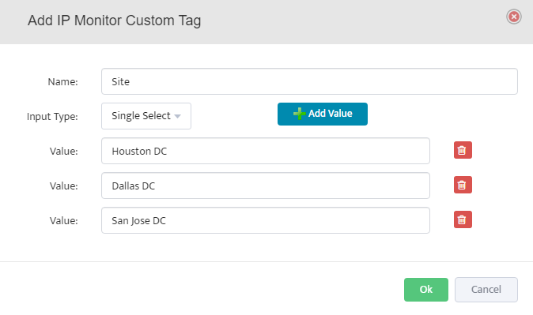Delete the San Jose DC value
This screenshot has height=315, width=533.
click(x=463, y=219)
